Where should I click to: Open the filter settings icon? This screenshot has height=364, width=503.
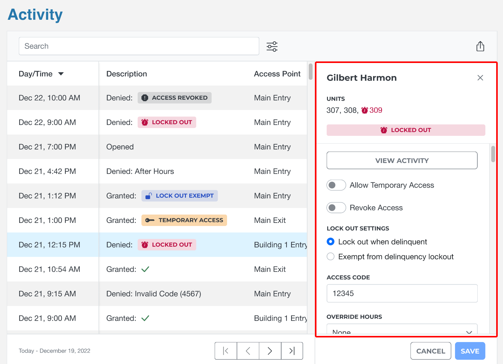pyautogui.click(x=272, y=46)
